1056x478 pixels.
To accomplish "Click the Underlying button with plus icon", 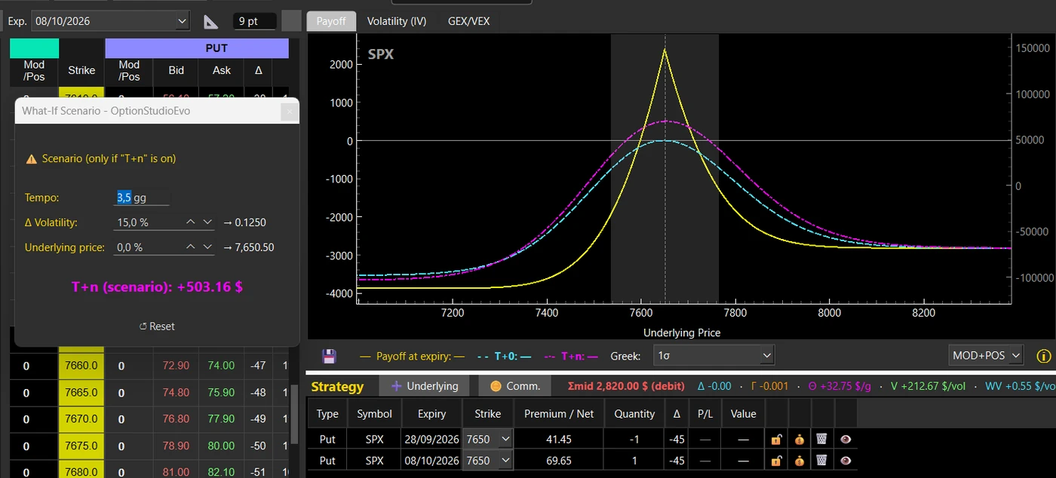I will [425, 386].
